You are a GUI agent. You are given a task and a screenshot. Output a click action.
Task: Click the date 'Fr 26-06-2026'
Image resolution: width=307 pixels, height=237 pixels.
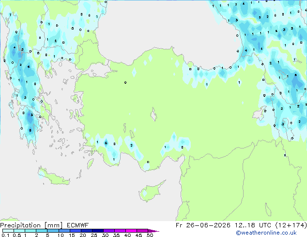(203, 225)
